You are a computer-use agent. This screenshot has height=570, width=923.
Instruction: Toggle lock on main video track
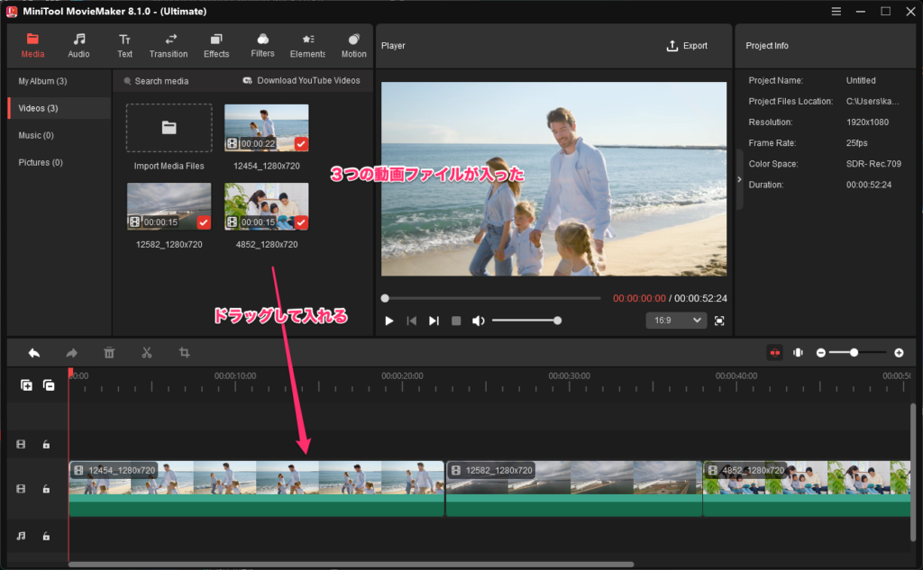point(46,489)
